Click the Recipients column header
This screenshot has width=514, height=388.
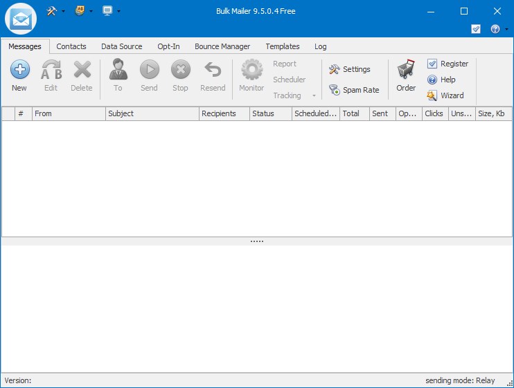coord(224,113)
